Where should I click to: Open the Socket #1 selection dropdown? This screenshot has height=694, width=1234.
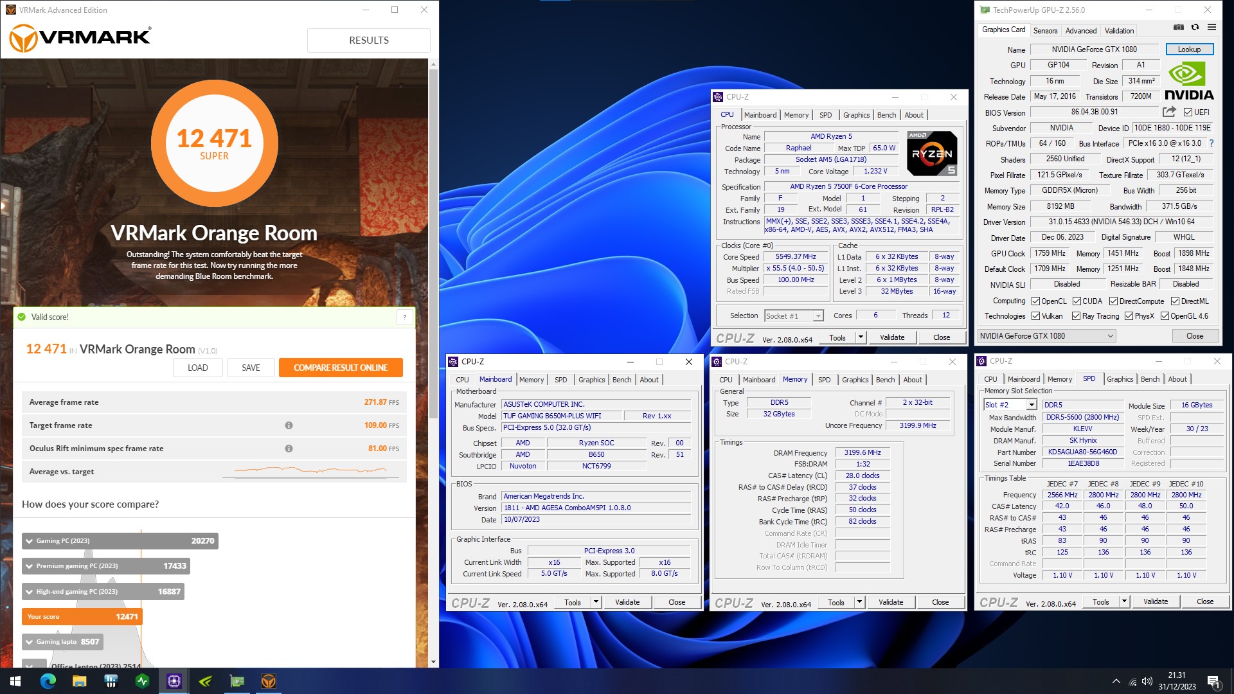(794, 316)
